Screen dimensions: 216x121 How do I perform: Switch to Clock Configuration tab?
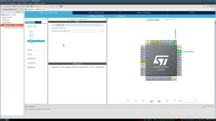pyautogui.click(x=96, y=13)
